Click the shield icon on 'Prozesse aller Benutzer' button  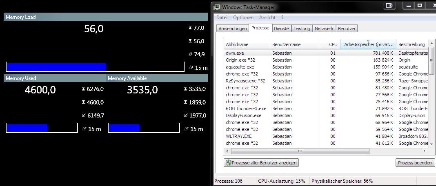(x=228, y=163)
